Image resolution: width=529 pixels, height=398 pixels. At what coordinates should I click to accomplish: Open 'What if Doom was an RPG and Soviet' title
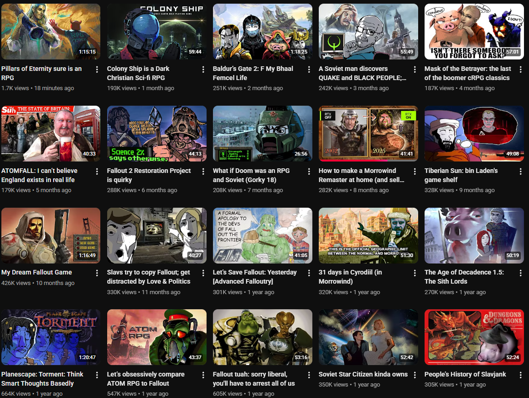click(x=251, y=175)
